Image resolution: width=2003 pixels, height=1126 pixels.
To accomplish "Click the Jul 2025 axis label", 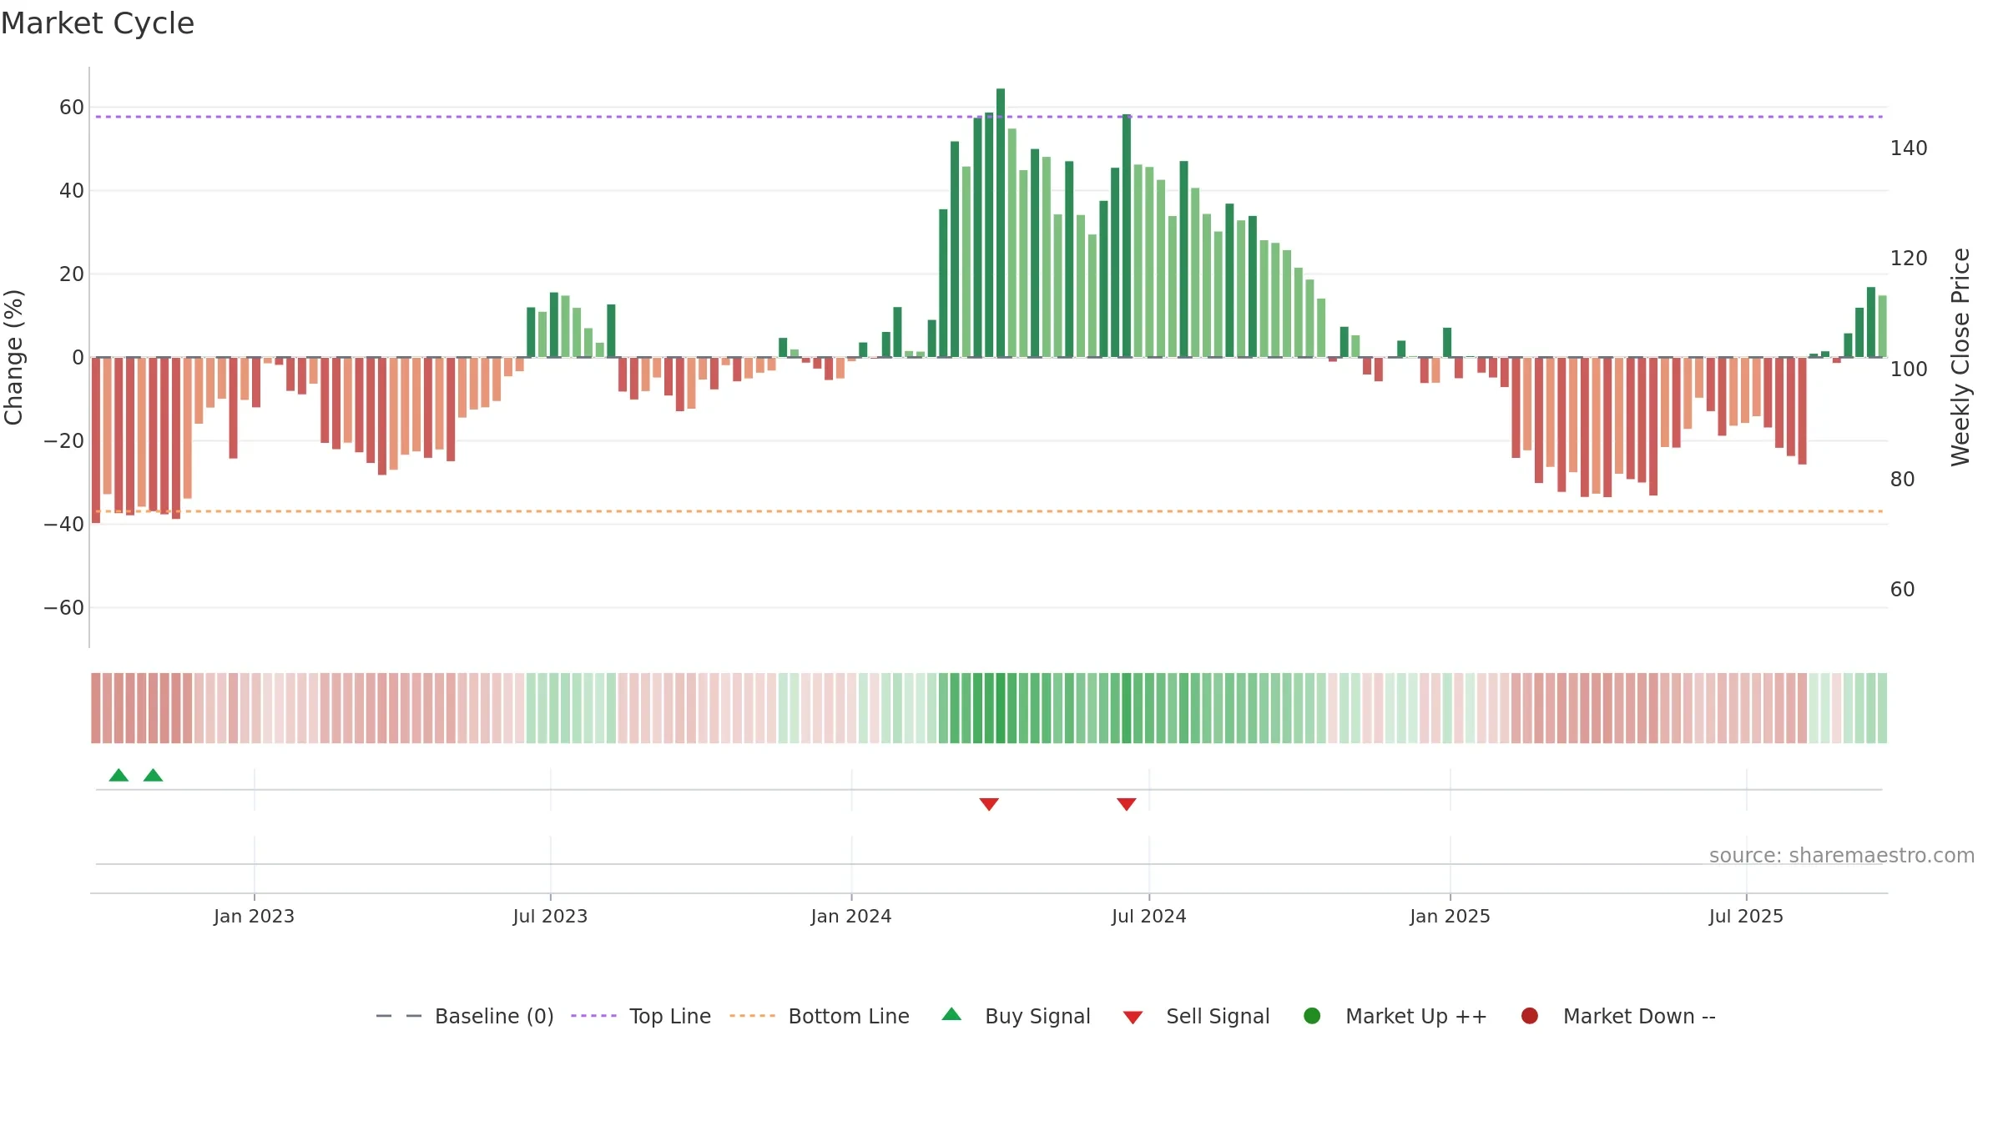I will pos(1746,916).
